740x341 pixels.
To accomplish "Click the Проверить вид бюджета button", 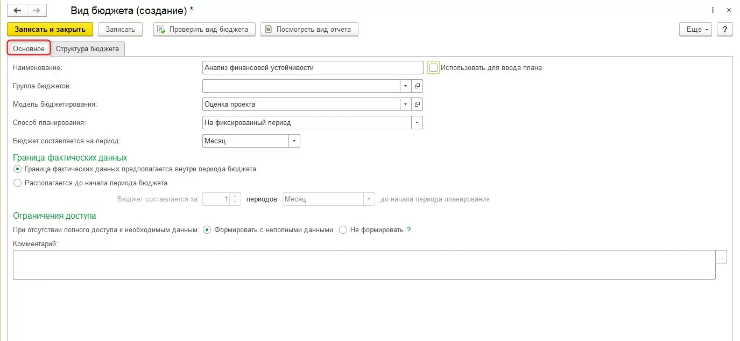I will pyautogui.click(x=204, y=30).
